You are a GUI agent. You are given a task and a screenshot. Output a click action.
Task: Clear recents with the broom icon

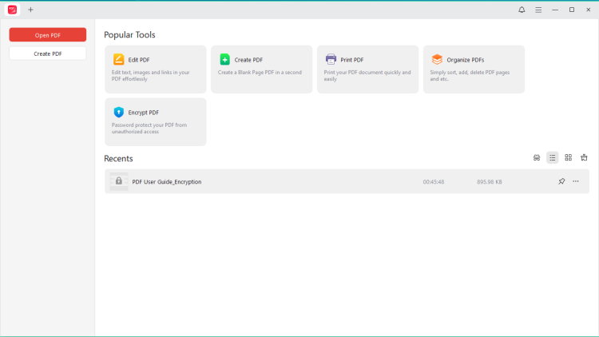pos(584,158)
